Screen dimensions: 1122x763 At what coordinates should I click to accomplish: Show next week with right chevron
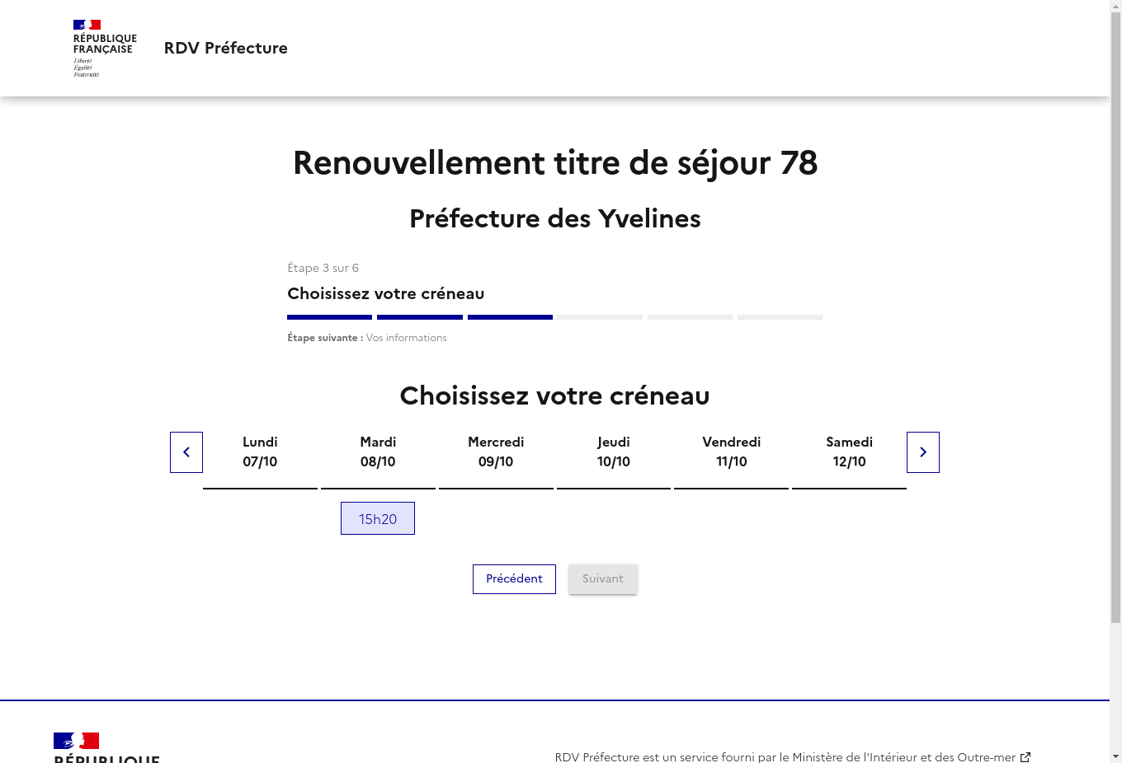click(923, 452)
